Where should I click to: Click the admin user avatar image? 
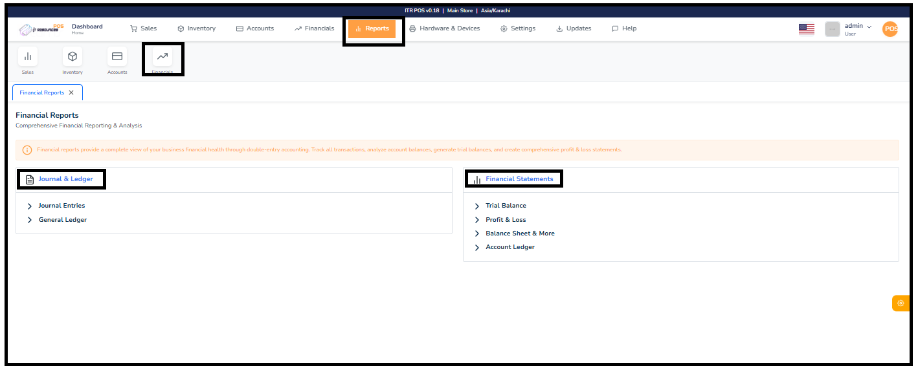click(x=833, y=28)
